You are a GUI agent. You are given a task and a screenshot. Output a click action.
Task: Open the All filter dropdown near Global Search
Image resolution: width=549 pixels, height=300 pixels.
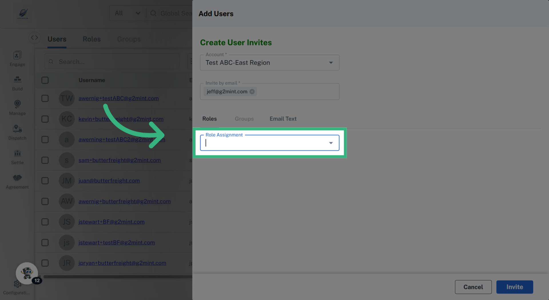tap(127, 13)
